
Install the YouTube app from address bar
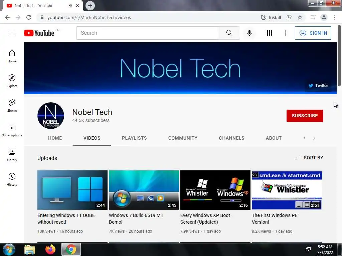pos(271,17)
